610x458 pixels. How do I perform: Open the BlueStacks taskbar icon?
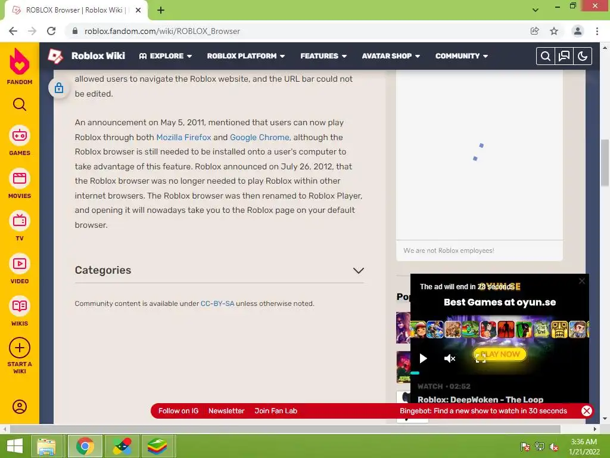[x=157, y=446]
